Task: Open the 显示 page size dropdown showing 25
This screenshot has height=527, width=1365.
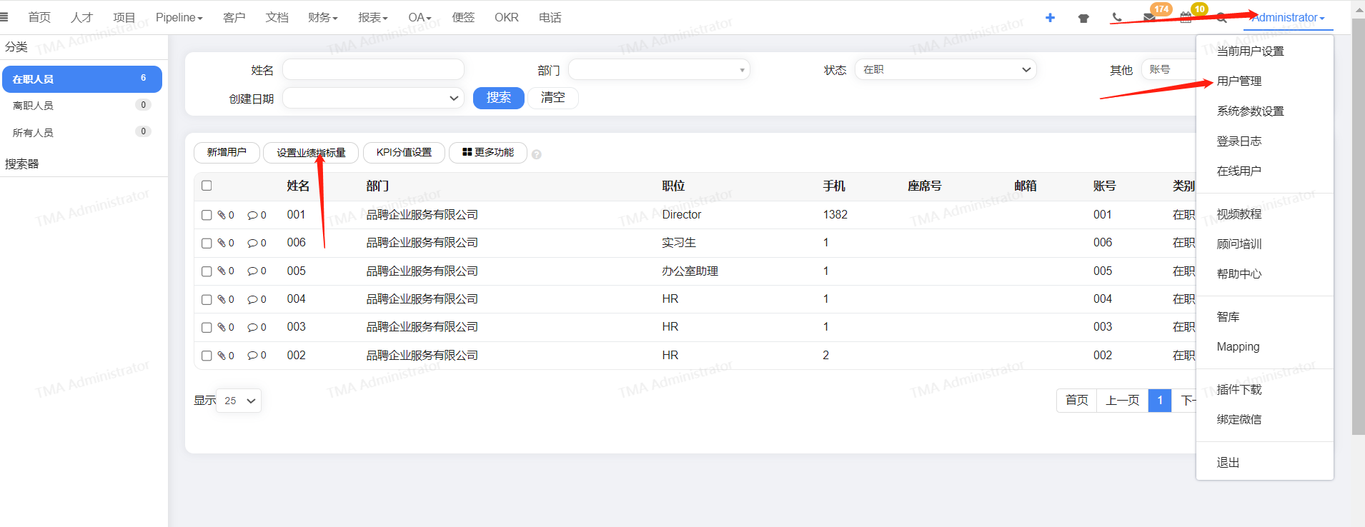Action: pyautogui.click(x=239, y=401)
